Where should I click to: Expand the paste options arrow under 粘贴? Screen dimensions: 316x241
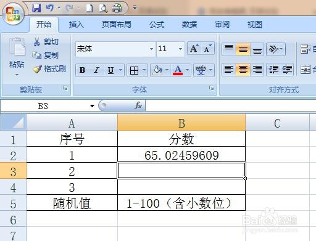[x=17, y=75]
